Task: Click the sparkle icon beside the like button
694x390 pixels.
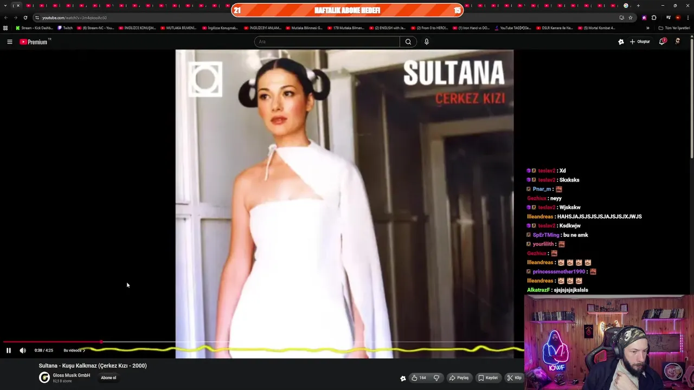Action: (403, 379)
